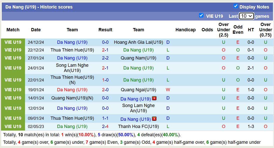274x148 pixels.
Task: Click the VIE U19 badge on 27/01/24 row
Action: 13,58
